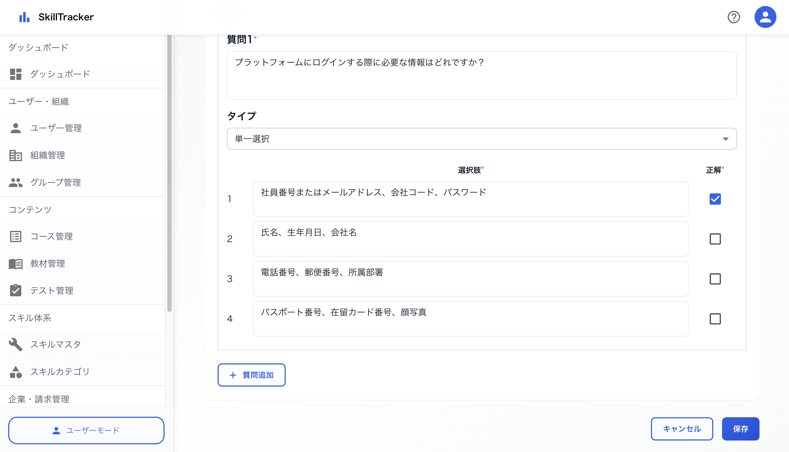Image resolution: width=789 pixels, height=452 pixels.
Task: Check 正解 for choice 4
Action: coord(715,318)
